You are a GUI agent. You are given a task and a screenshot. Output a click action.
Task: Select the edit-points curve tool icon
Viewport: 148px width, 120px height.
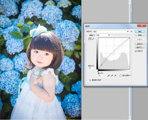pyautogui.click(x=90, y=39)
